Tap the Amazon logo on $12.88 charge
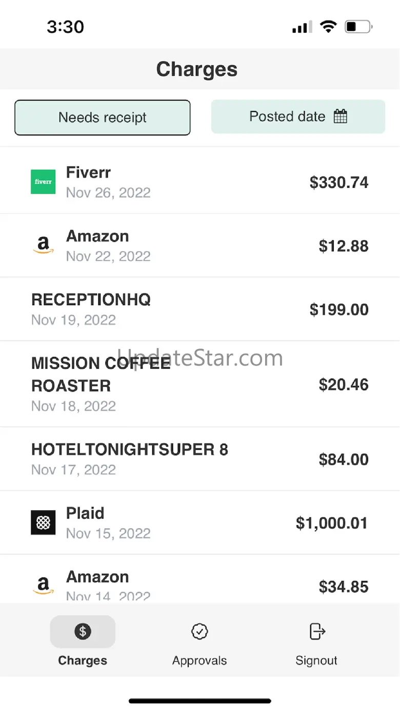The width and height of the screenshot is (400, 712). pos(43,245)
